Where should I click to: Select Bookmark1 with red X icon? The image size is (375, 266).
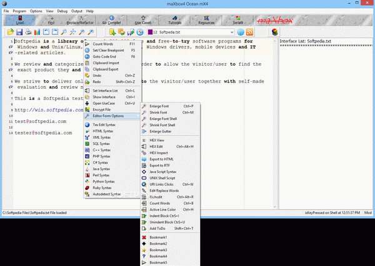[170, 237]
